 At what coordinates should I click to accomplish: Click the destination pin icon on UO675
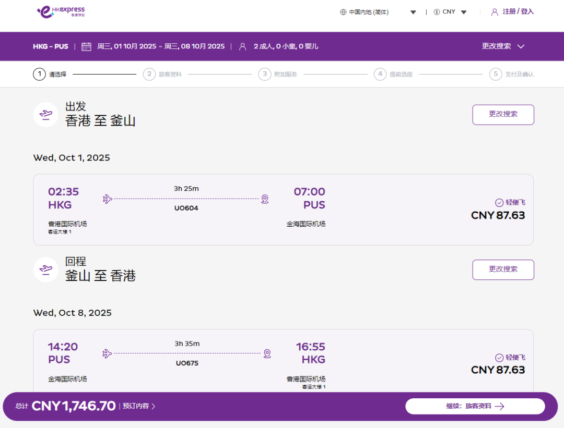tap(267, 353)
